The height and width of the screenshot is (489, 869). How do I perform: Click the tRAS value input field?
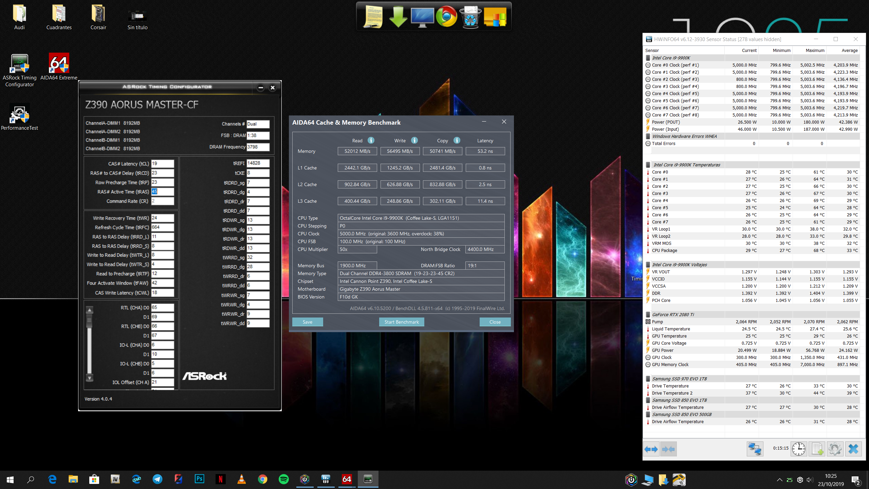(163, 192)
